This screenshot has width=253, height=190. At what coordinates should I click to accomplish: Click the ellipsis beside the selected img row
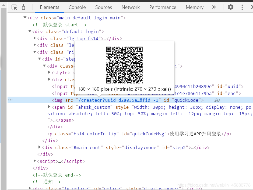[10, 100]
